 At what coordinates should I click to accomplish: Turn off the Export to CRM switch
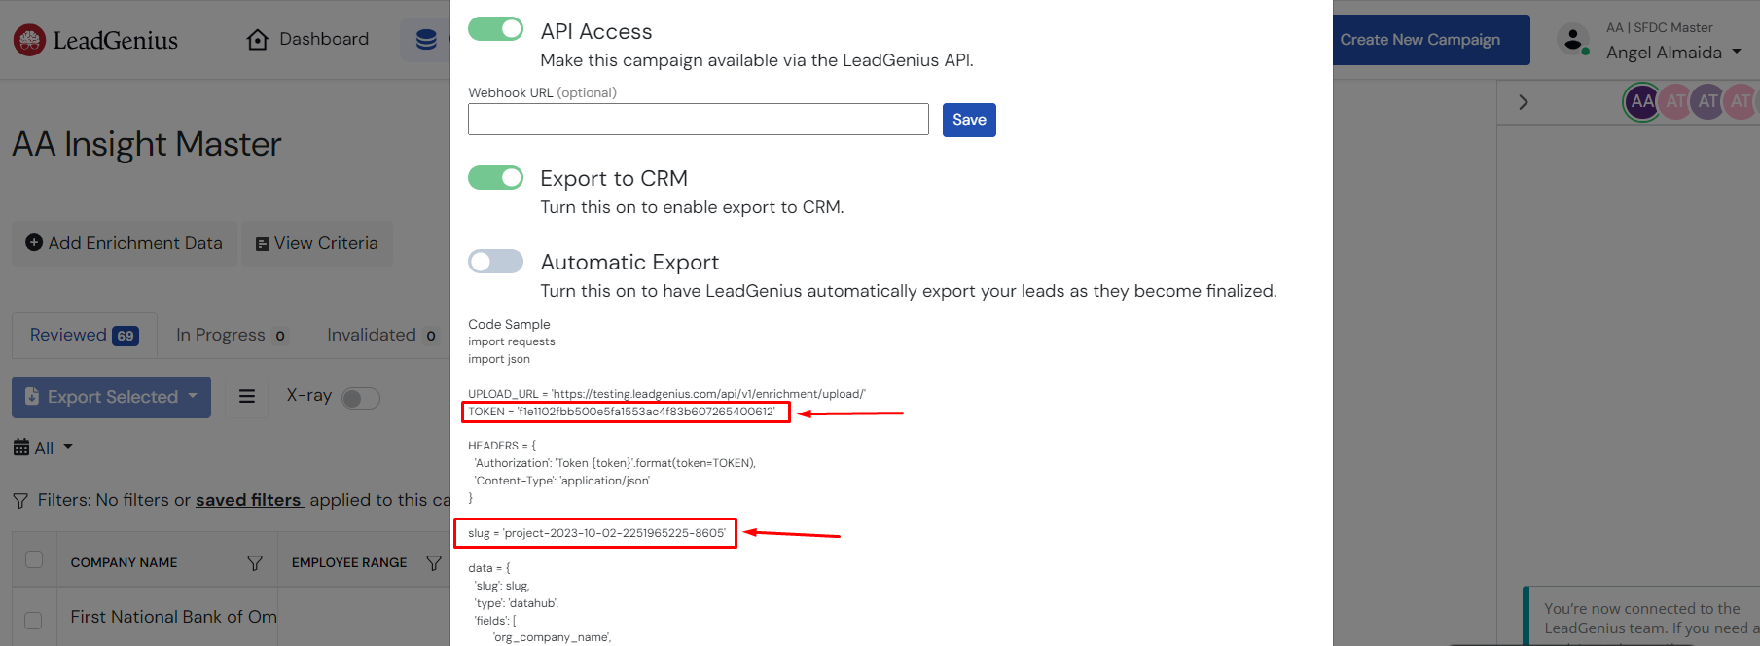[x=496, y=177]
